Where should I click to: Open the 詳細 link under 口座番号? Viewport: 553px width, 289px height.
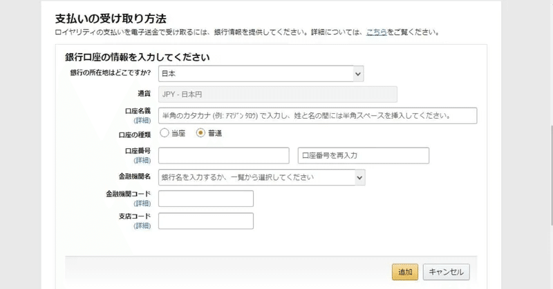pos(142,160)
